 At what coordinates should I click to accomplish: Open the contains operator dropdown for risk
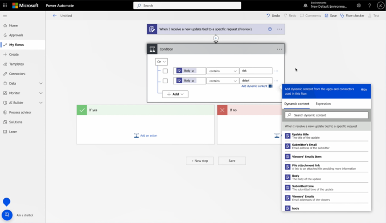pyautogui.click(x=222, y=71)
